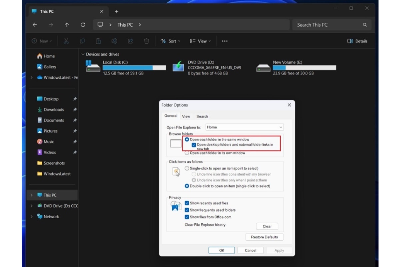Uncheck Show frequently used folders
400x267 pixels.
[x=187, y=210]
